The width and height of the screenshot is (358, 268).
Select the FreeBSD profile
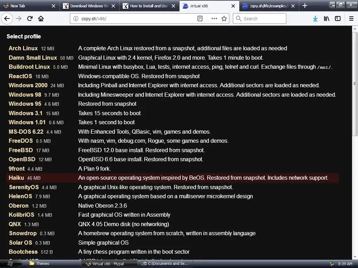[x=21, y=150]
